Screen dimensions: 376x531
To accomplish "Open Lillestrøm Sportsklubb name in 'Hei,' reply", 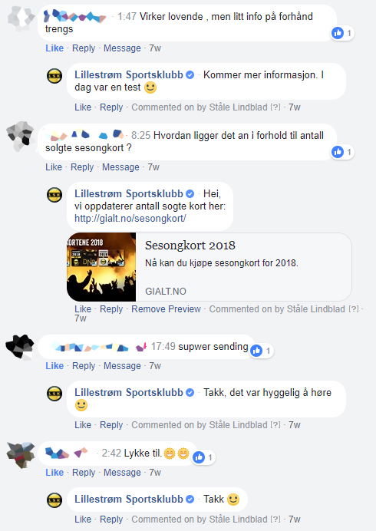I will pyautogui.click(x=129, y=193).
